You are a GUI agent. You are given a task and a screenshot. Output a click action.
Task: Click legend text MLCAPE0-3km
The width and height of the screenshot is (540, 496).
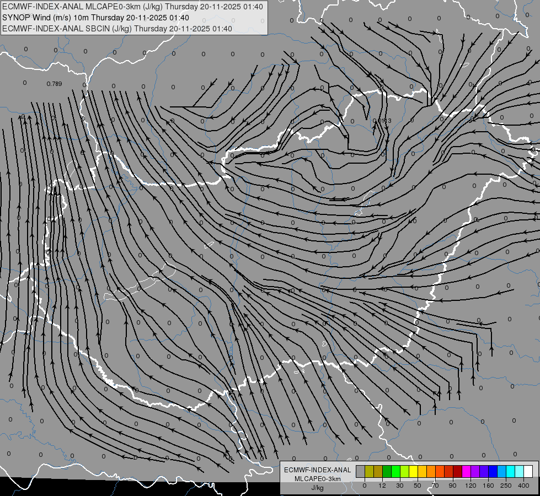pyautogui.click(x=317, y=479)
